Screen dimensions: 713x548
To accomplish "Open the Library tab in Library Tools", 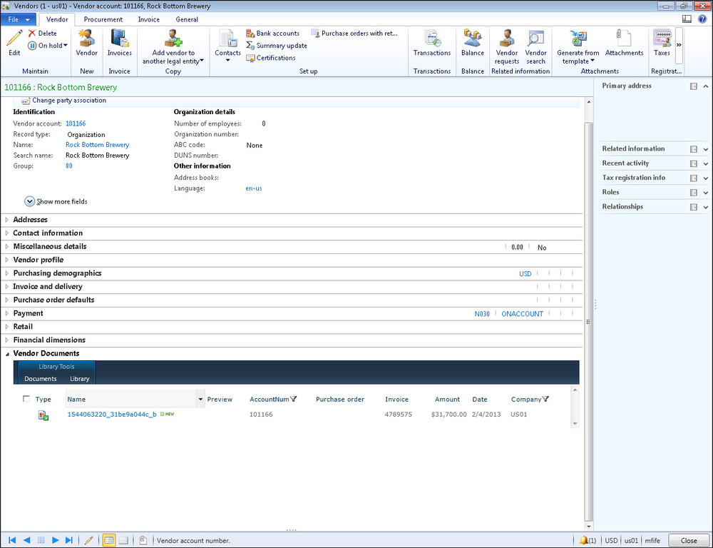I will click(x=80, y=379).
